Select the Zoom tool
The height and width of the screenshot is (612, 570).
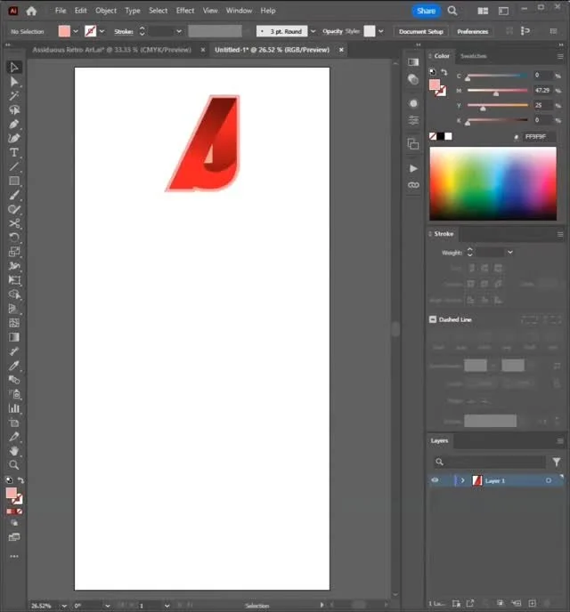[x=14, y=465]
